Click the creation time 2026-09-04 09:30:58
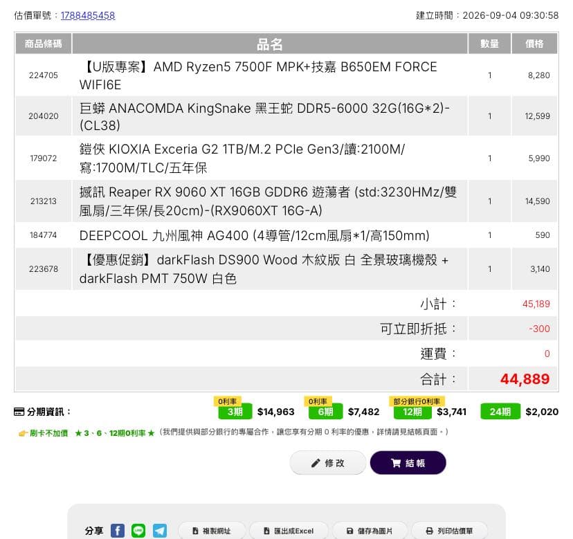 tap(511, 15)
